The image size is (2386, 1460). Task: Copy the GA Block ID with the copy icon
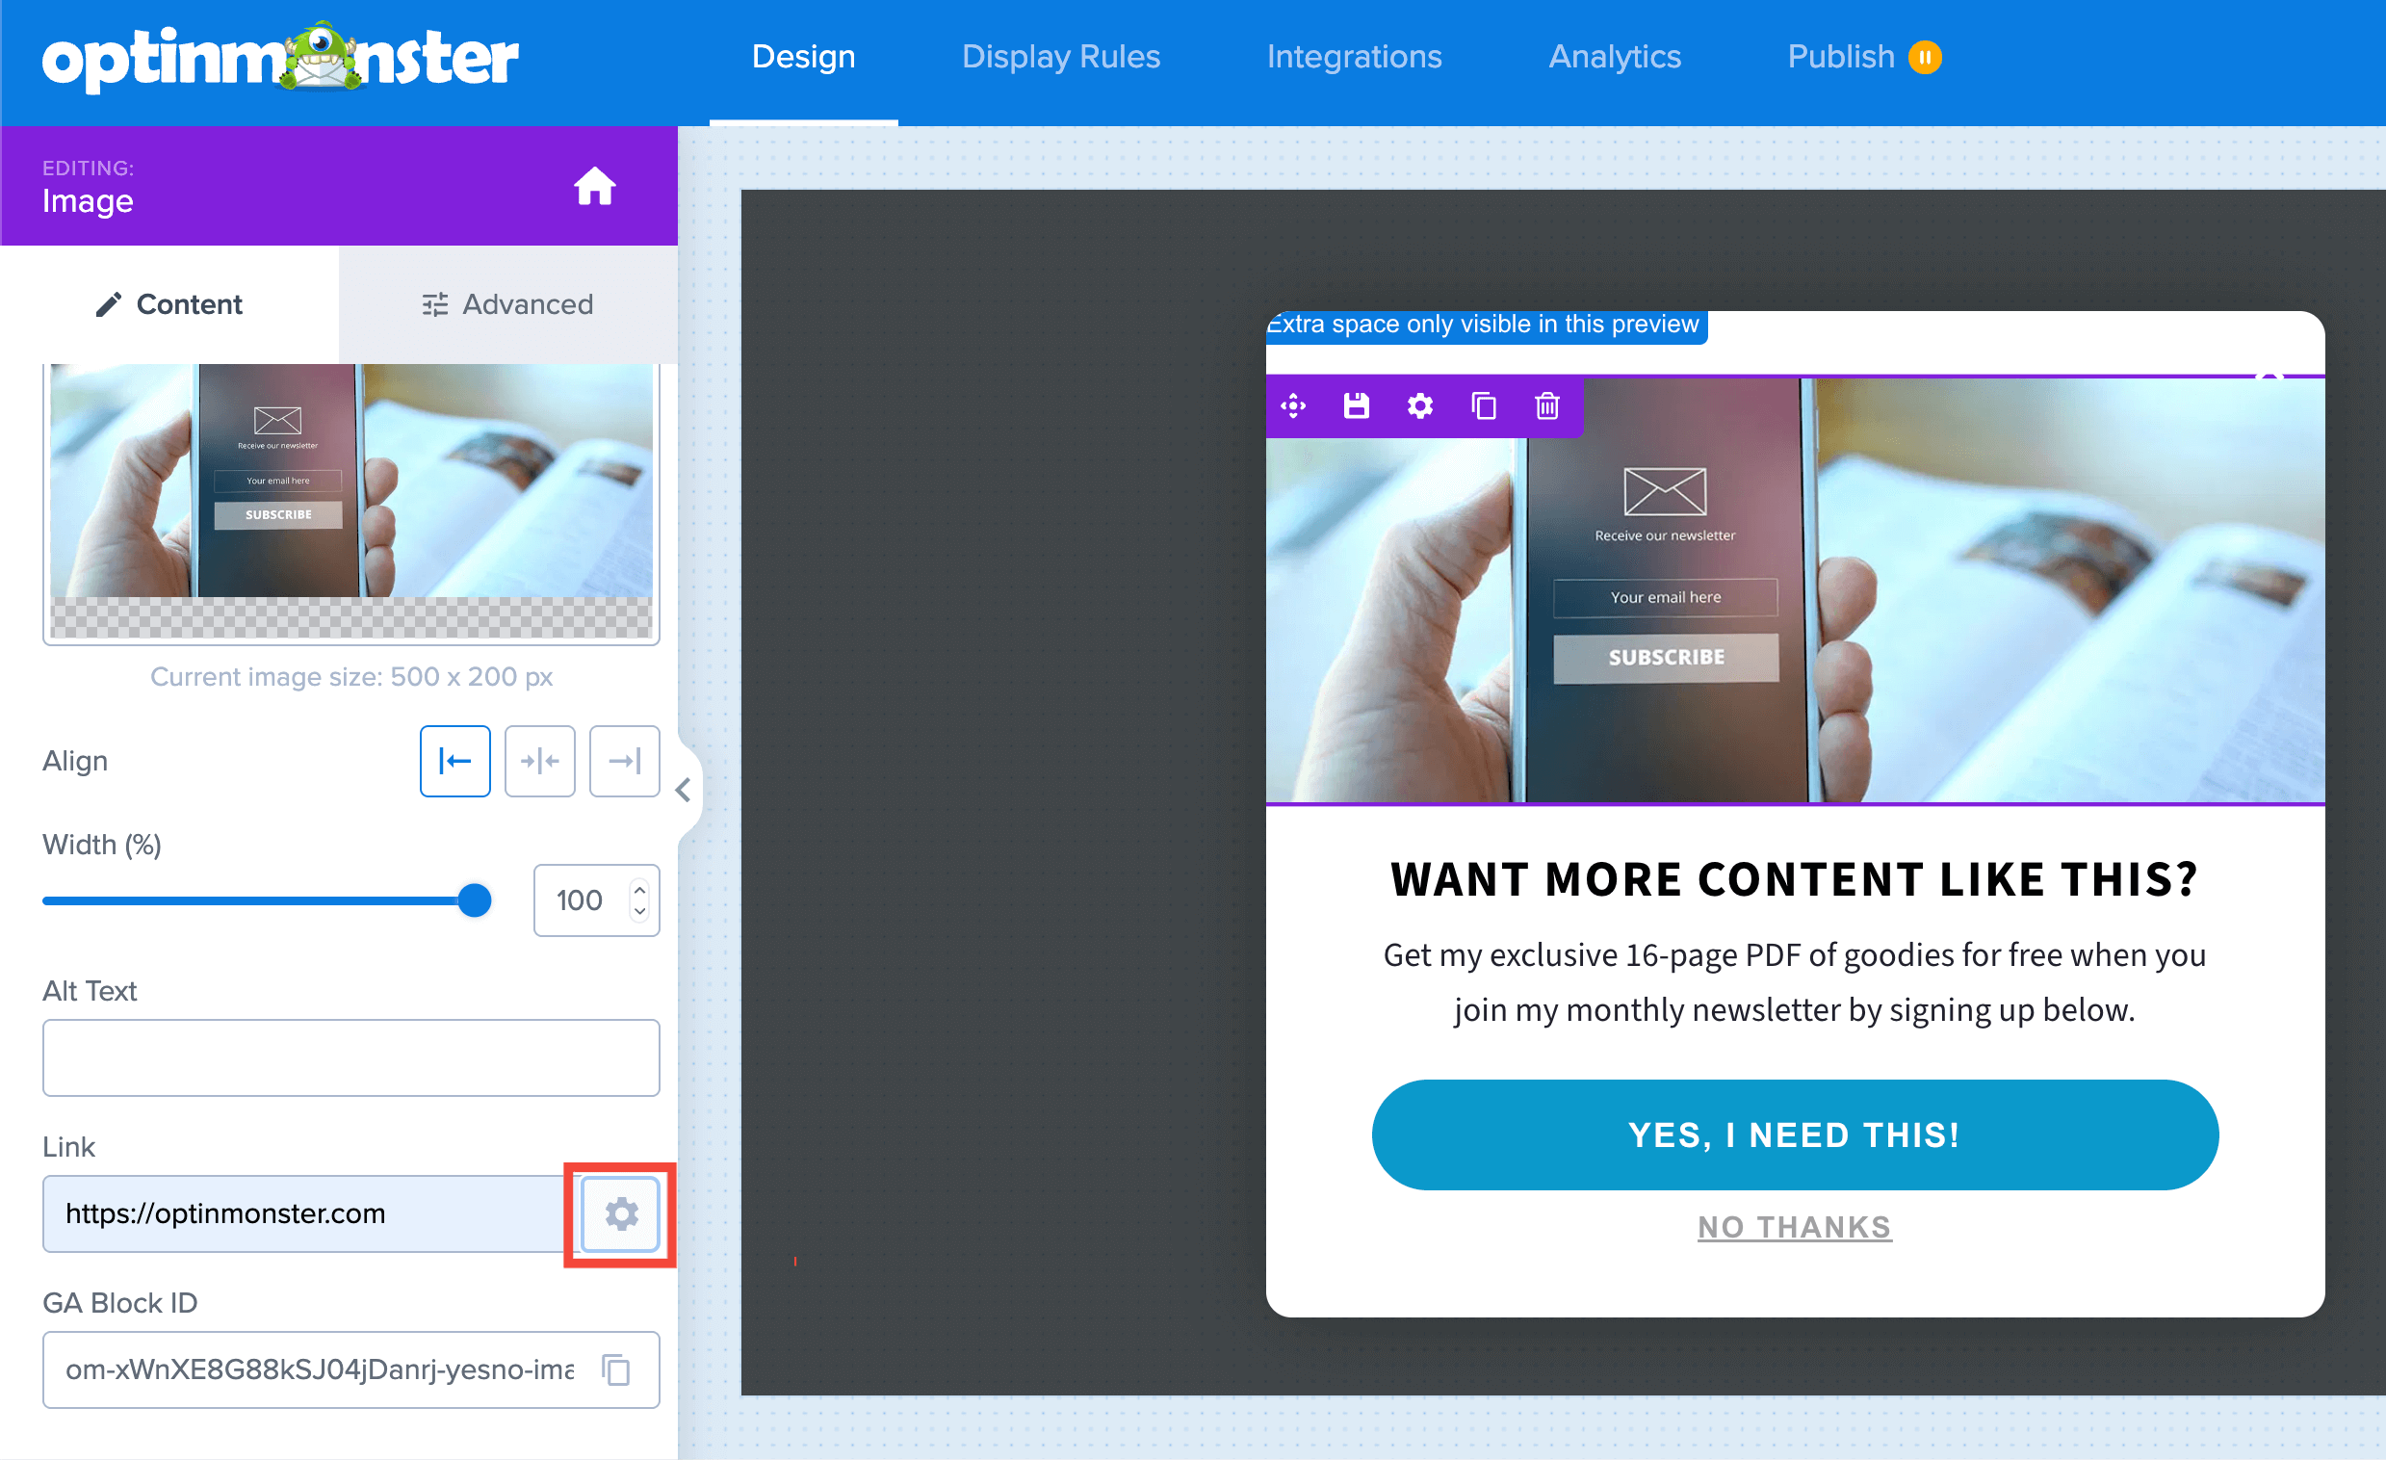click(616, 1369)
